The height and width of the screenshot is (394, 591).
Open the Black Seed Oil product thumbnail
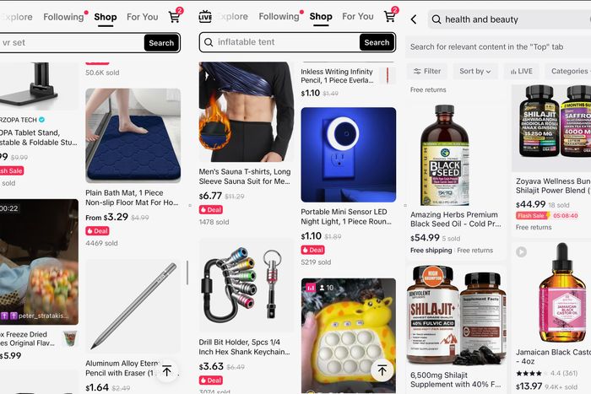(x=445, y=155)
